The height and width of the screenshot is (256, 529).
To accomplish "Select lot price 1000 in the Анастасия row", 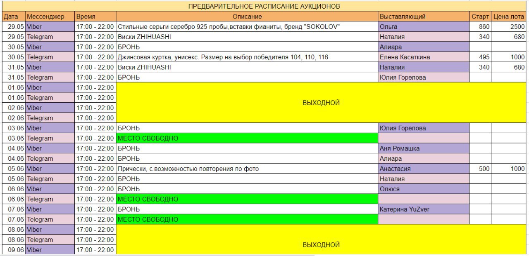I will [509, 169].
